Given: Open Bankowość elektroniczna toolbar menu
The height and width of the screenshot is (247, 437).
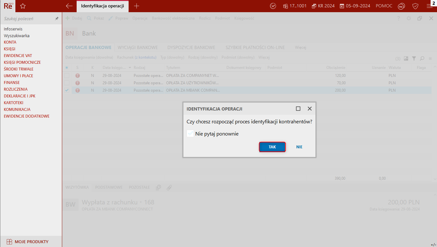Looking at the screenshot, I should click(x=173, y=18).
